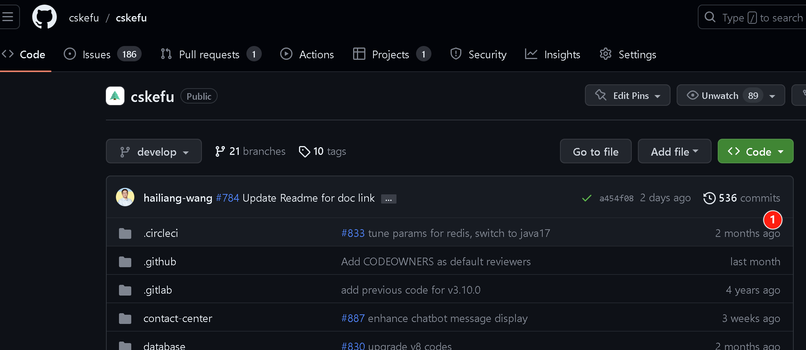
Task: View the 21 branches link
Action: pos(250,151)
